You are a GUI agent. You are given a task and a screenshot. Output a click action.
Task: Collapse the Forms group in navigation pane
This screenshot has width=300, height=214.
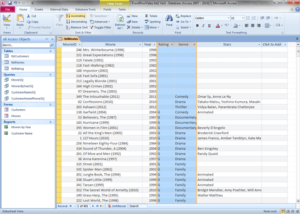tap(51, 105)
